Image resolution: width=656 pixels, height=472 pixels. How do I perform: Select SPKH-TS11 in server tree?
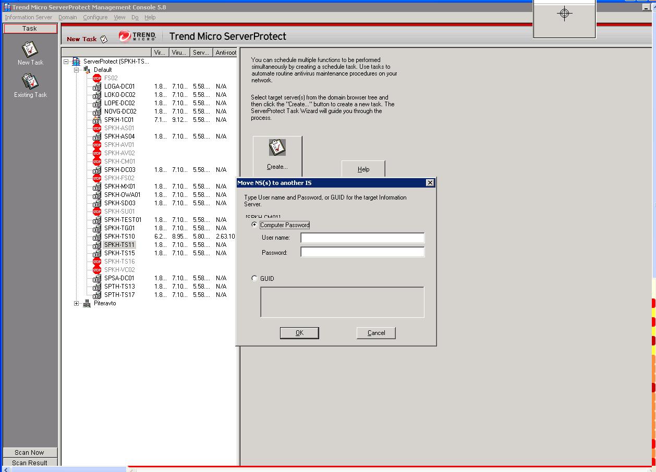tap(119, 245)
